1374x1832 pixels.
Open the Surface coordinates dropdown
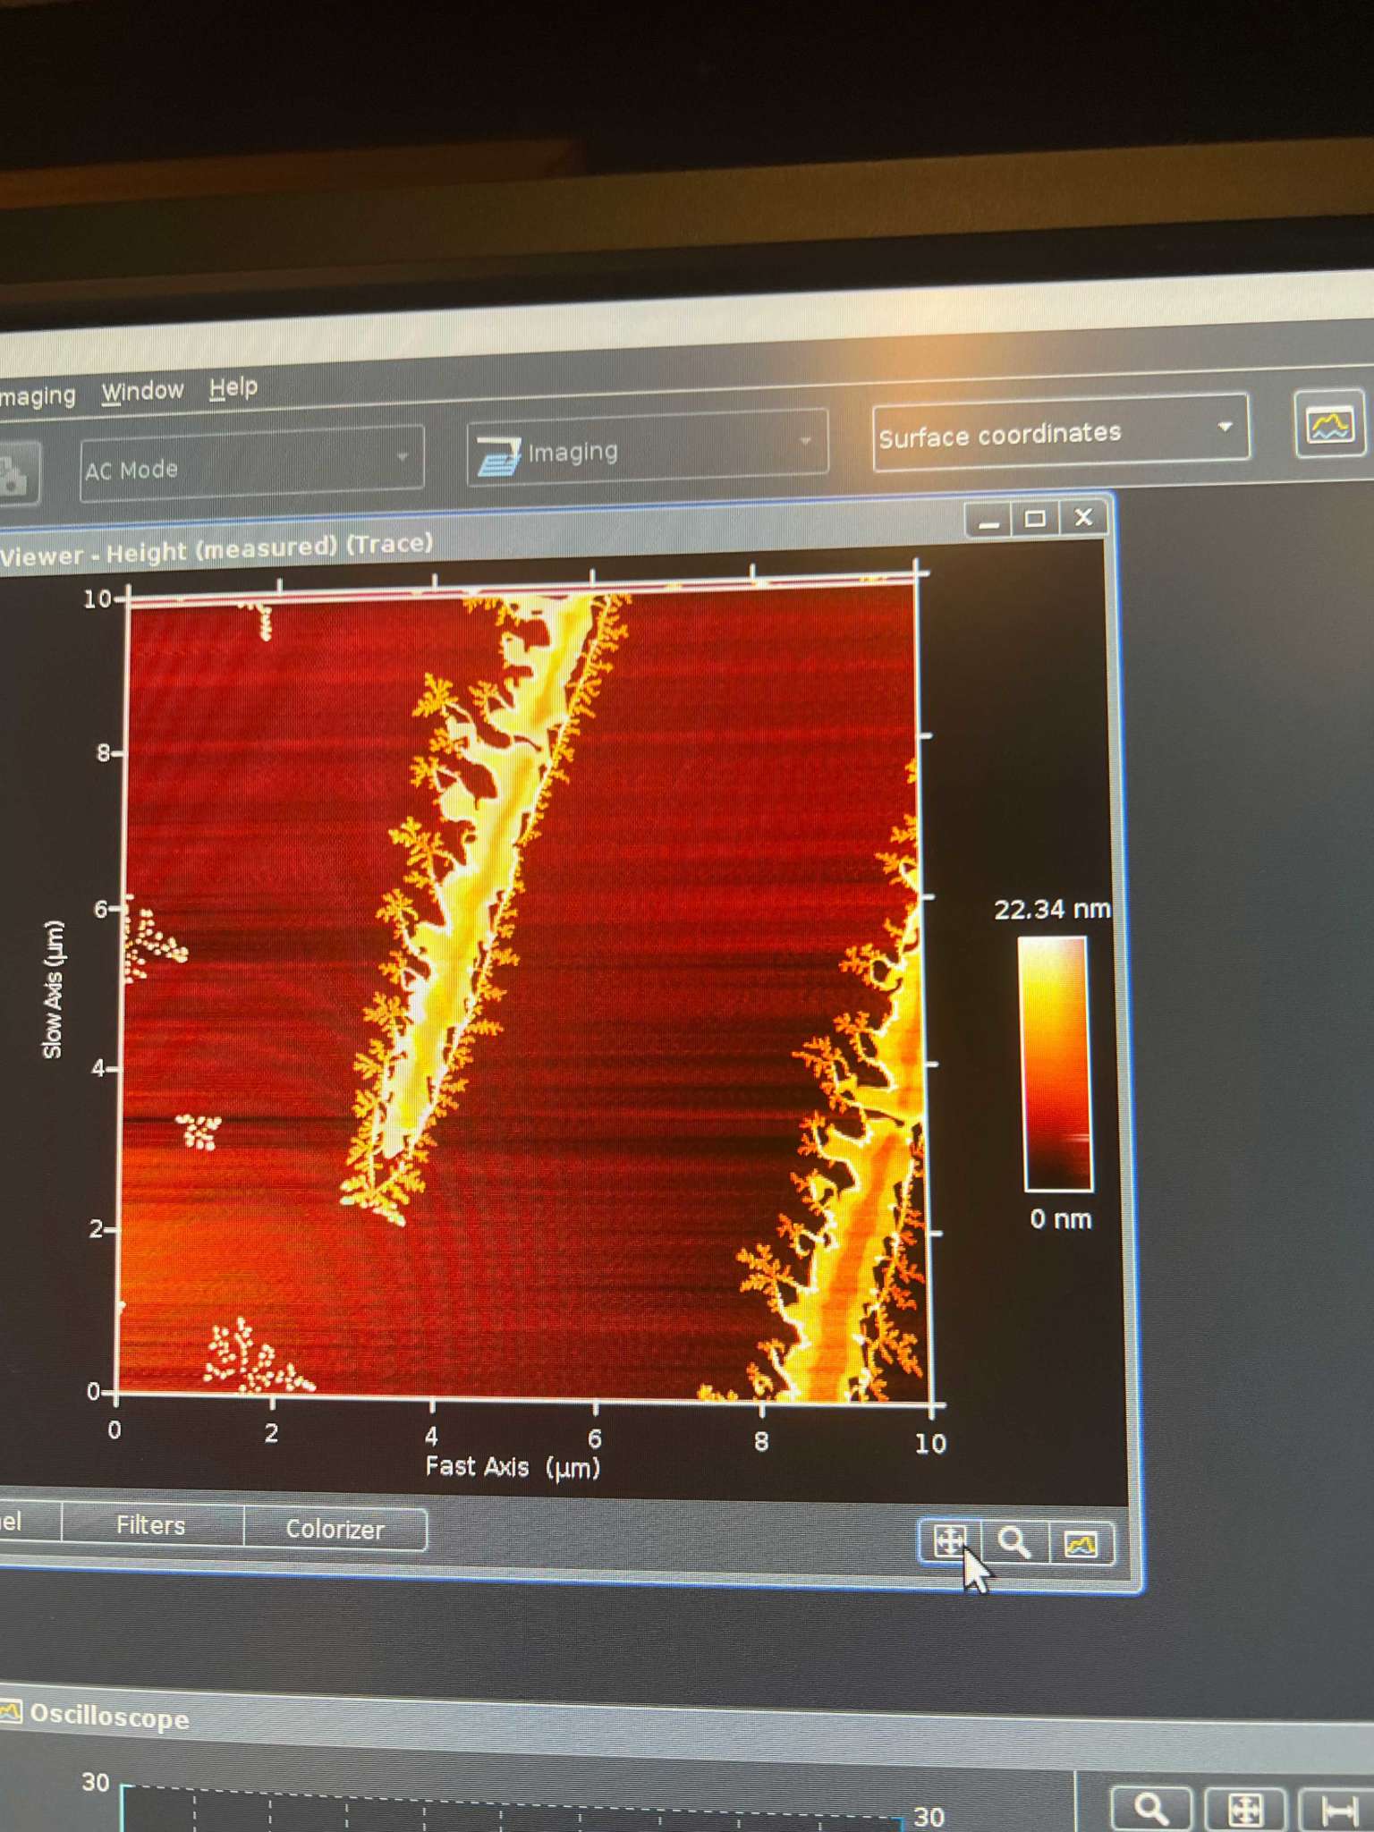coord(1061,432)
